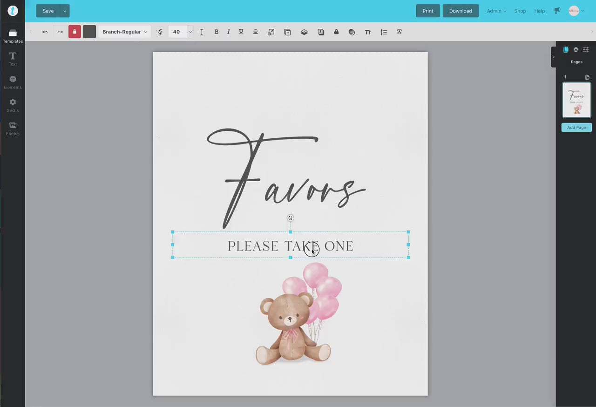596x407 pixels.
Task: Open the Photos sidebar panel
Action: click(x=13, y=129)
